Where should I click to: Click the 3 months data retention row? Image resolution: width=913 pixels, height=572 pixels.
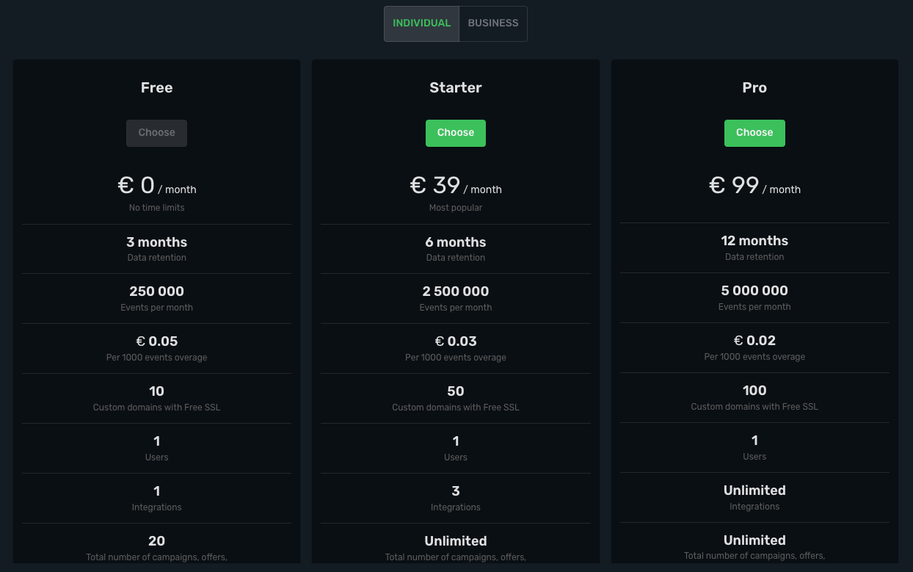click(x=156, y=248)
